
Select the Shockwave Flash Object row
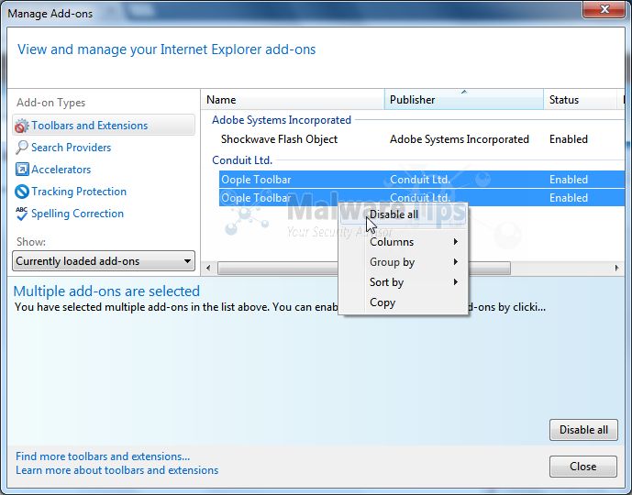pos(279,139)
